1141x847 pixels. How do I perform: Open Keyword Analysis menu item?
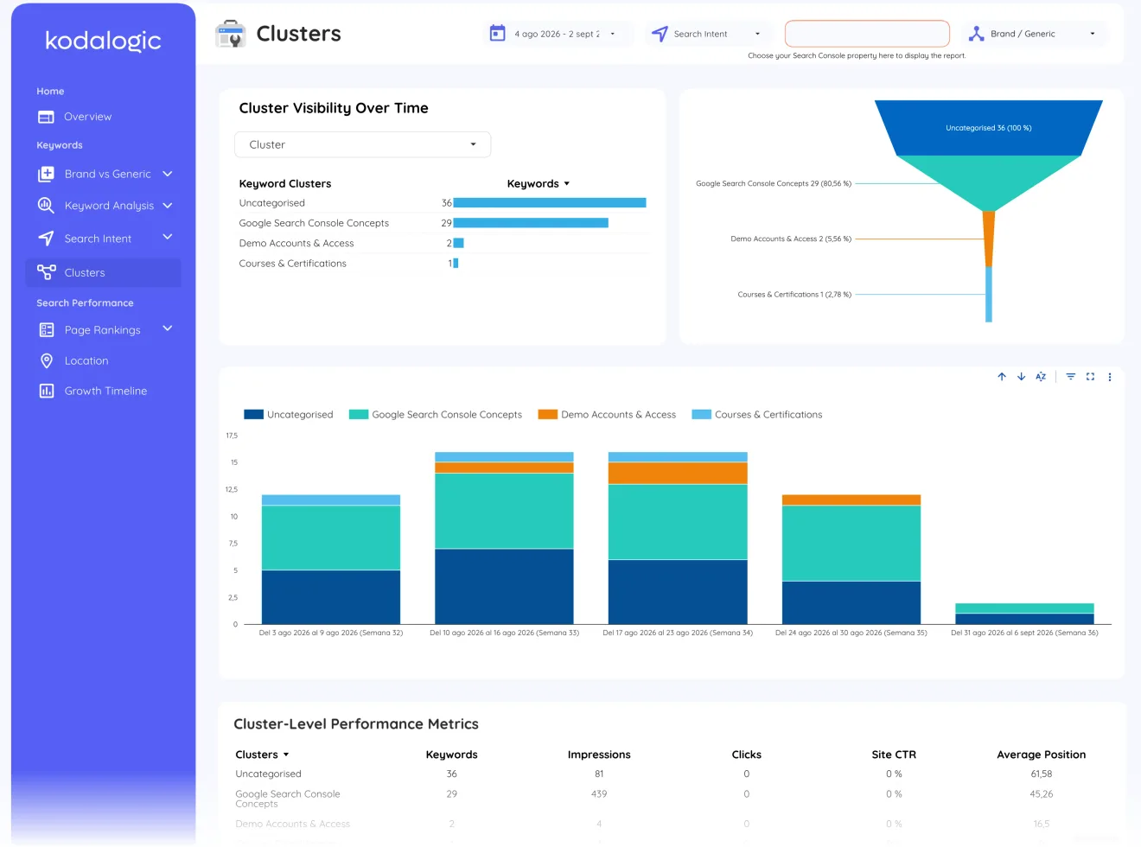click(x=109, y=206)
